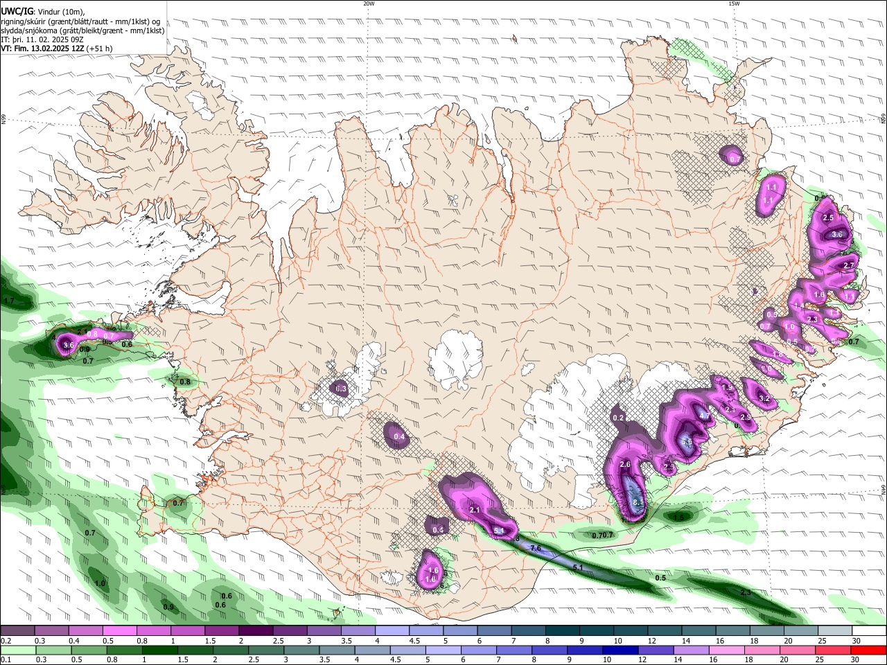Click the '25' label in the rain scale row
This screenshot has height=665, width=887.
[820, 659]
